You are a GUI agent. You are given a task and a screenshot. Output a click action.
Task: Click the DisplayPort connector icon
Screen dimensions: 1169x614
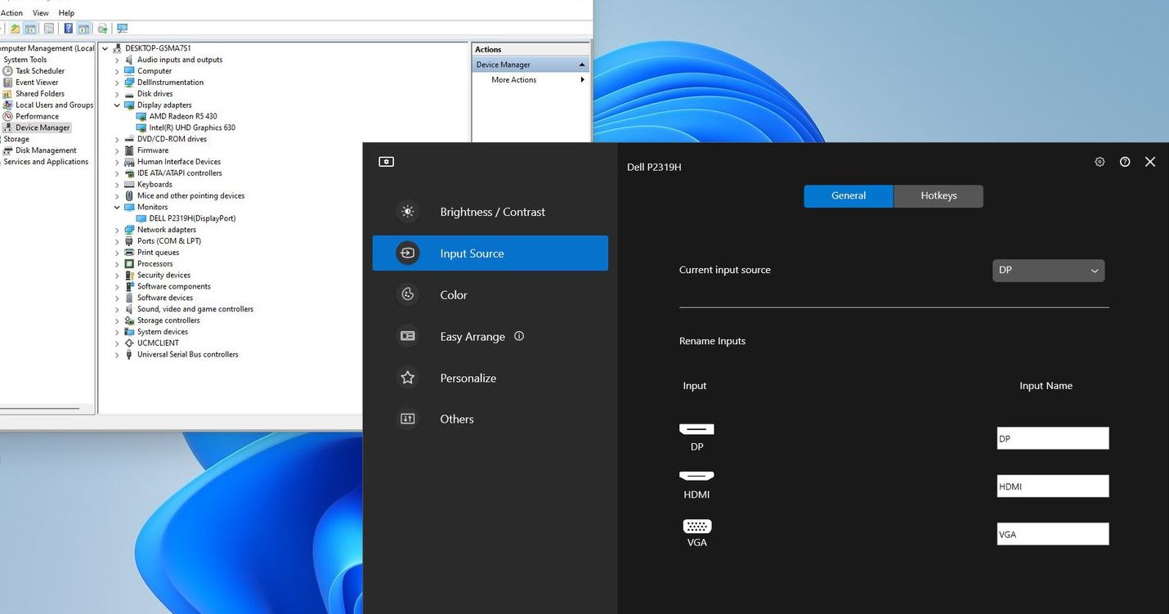[x=696, y=429]
